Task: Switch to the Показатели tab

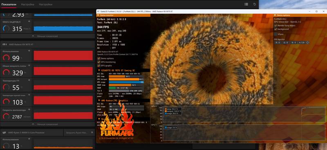Action: tap(9, 4)
